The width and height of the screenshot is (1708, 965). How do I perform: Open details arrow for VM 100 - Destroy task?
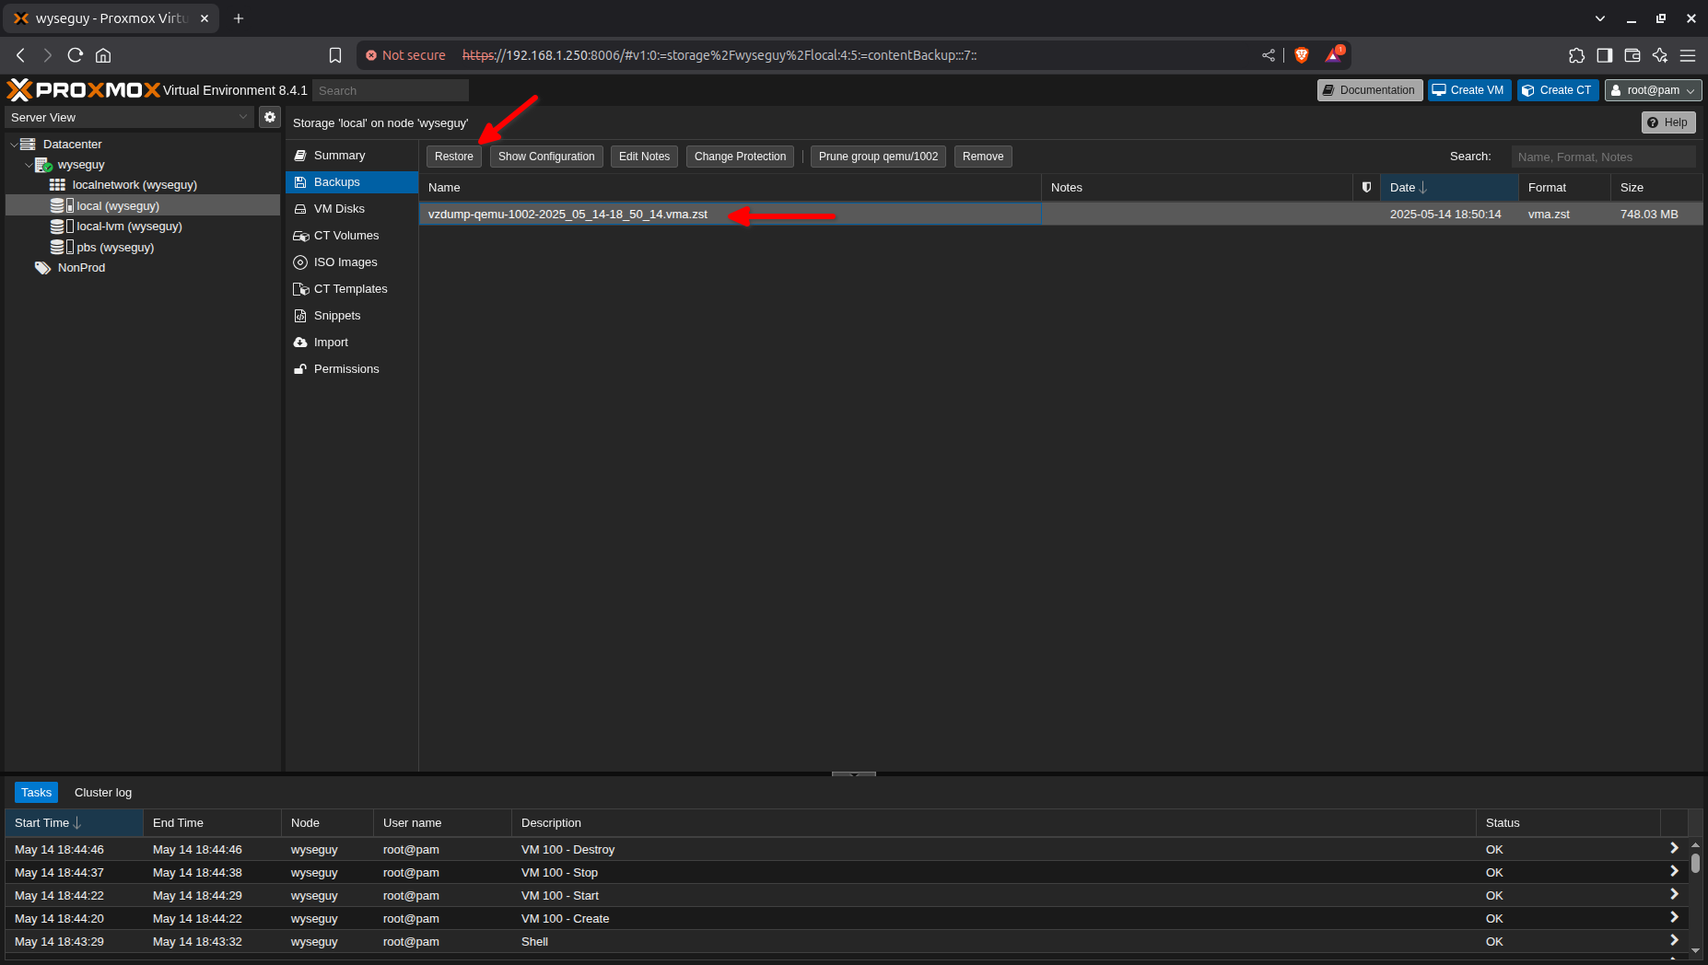1674,848
